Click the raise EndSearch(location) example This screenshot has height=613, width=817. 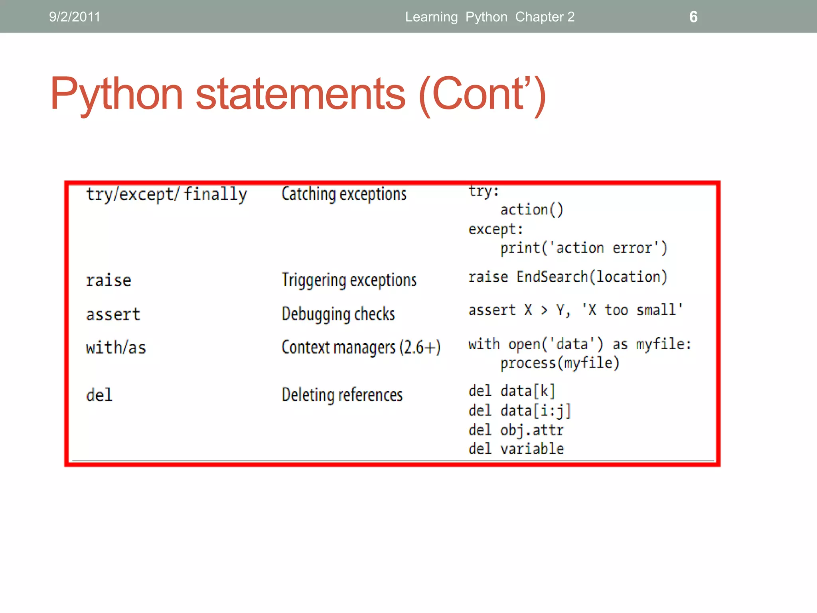coord(567,277)
